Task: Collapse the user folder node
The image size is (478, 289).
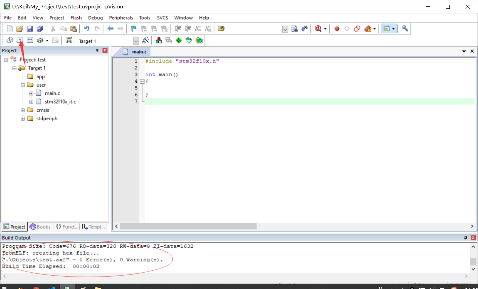Action: (x=23, y=85)
